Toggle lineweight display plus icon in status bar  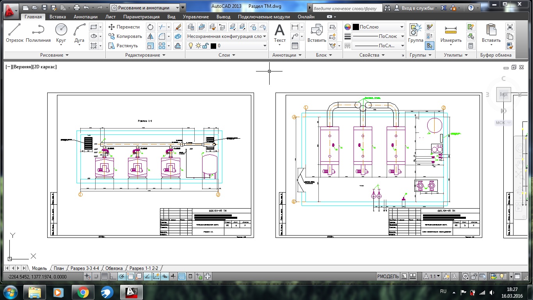[173, 277]
